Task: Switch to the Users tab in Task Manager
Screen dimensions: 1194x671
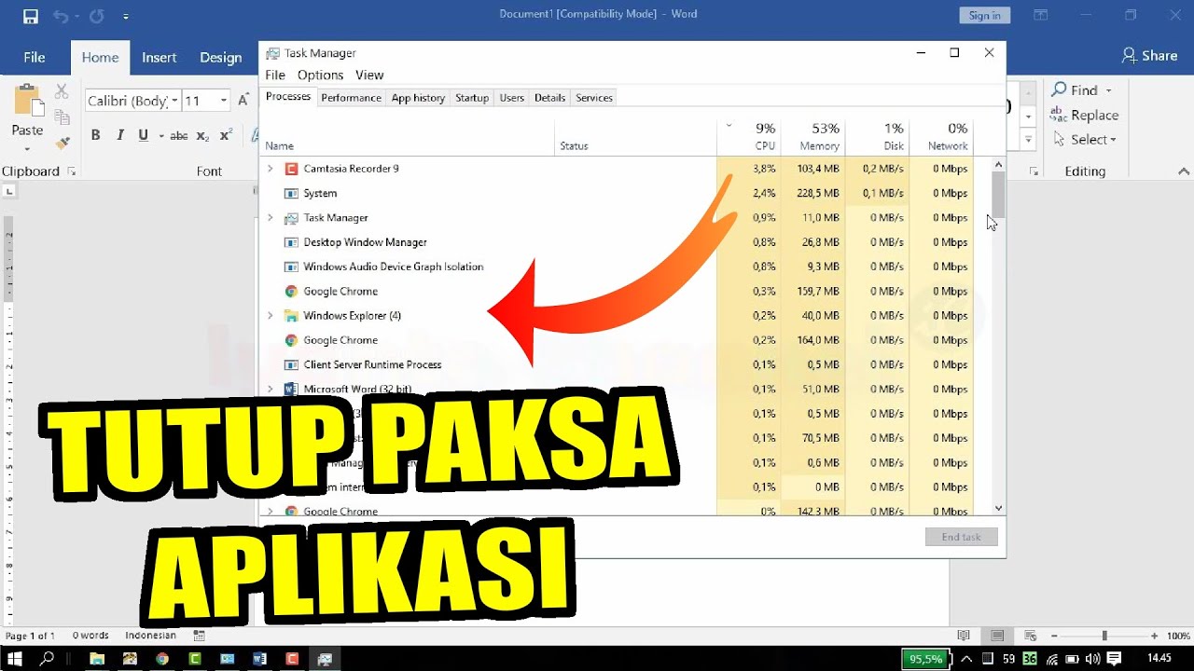Action: (x=512, y=98)
